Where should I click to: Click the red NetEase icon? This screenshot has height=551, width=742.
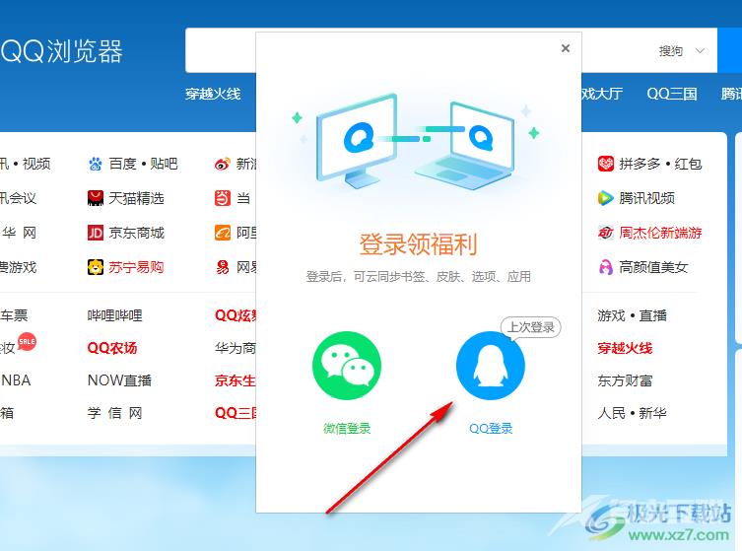(x=223, y=267)
